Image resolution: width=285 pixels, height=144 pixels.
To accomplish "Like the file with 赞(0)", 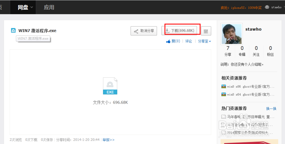I will pos(173,41).
